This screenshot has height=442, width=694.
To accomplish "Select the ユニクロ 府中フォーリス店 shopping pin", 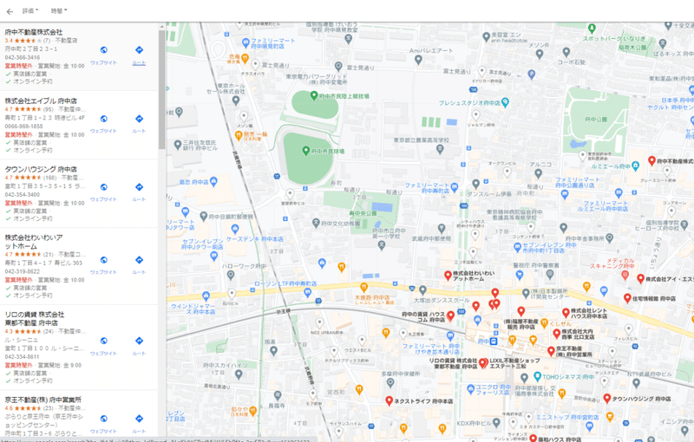I will click(470, 389).
